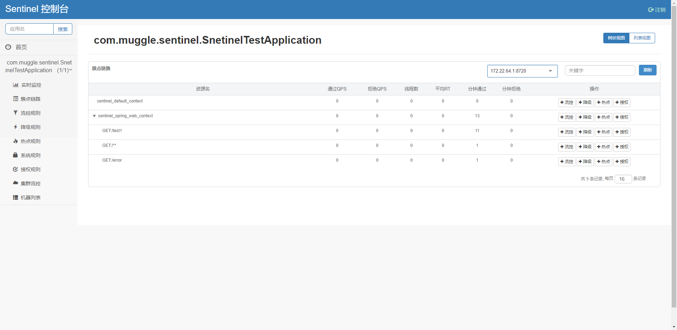Add a 热点 rule for GET:/error
Screen dimensions: 677x330
(x=603, y=162)
